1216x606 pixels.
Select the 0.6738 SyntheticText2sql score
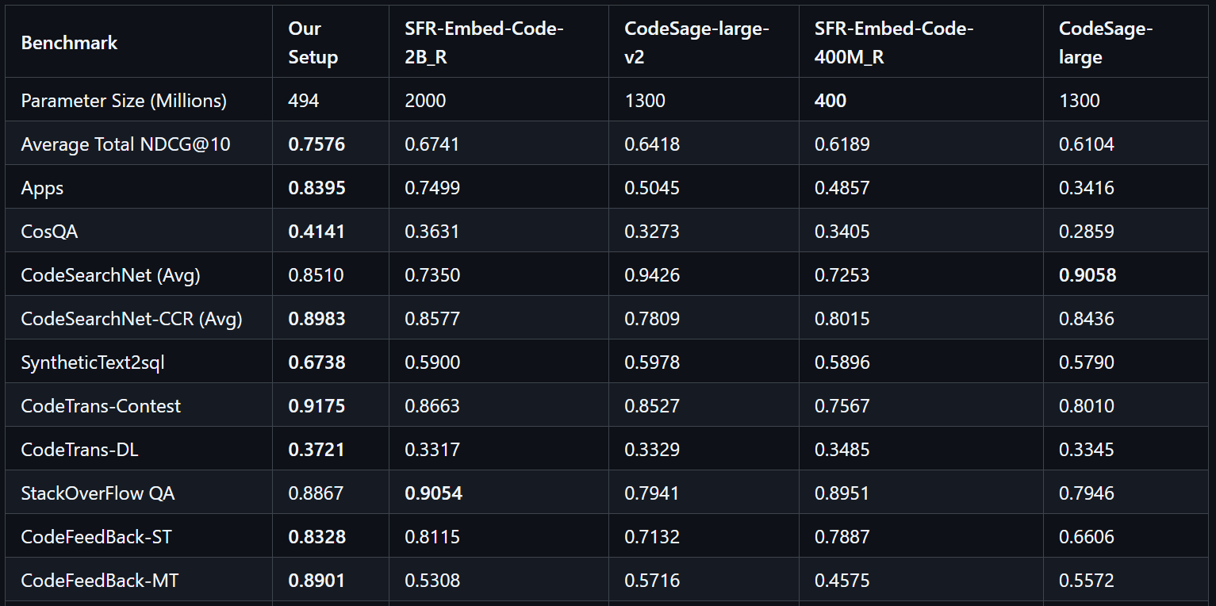point(316,362)
